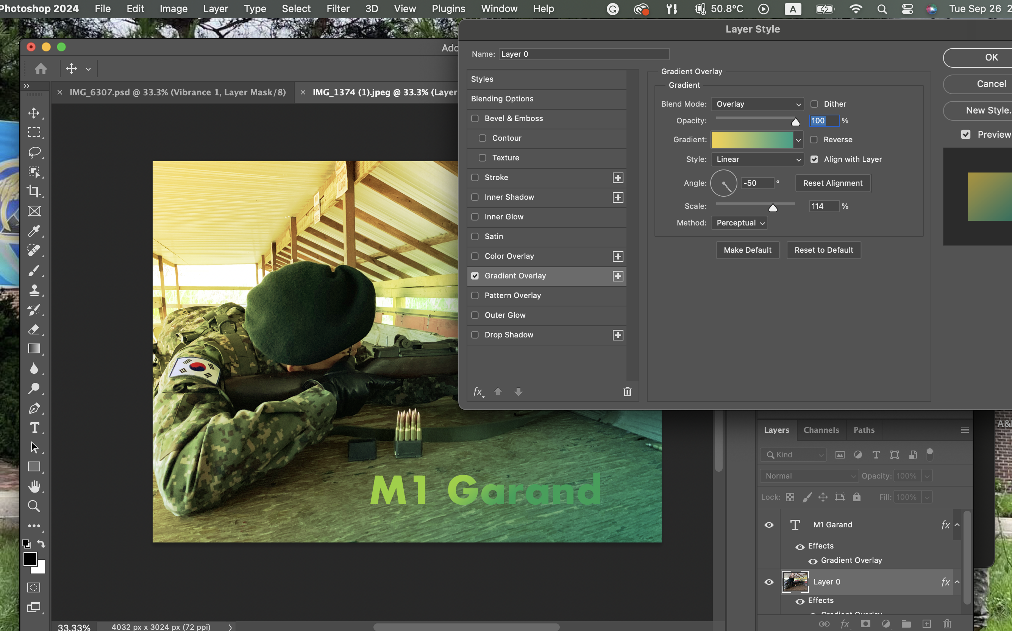This screenshot has height=631, width=1012.
Task: Click the delete effect trash icon
Action: (x=627, y=392)
